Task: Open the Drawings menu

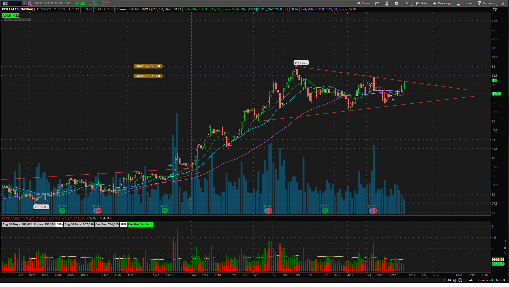Action: (442, 3)
